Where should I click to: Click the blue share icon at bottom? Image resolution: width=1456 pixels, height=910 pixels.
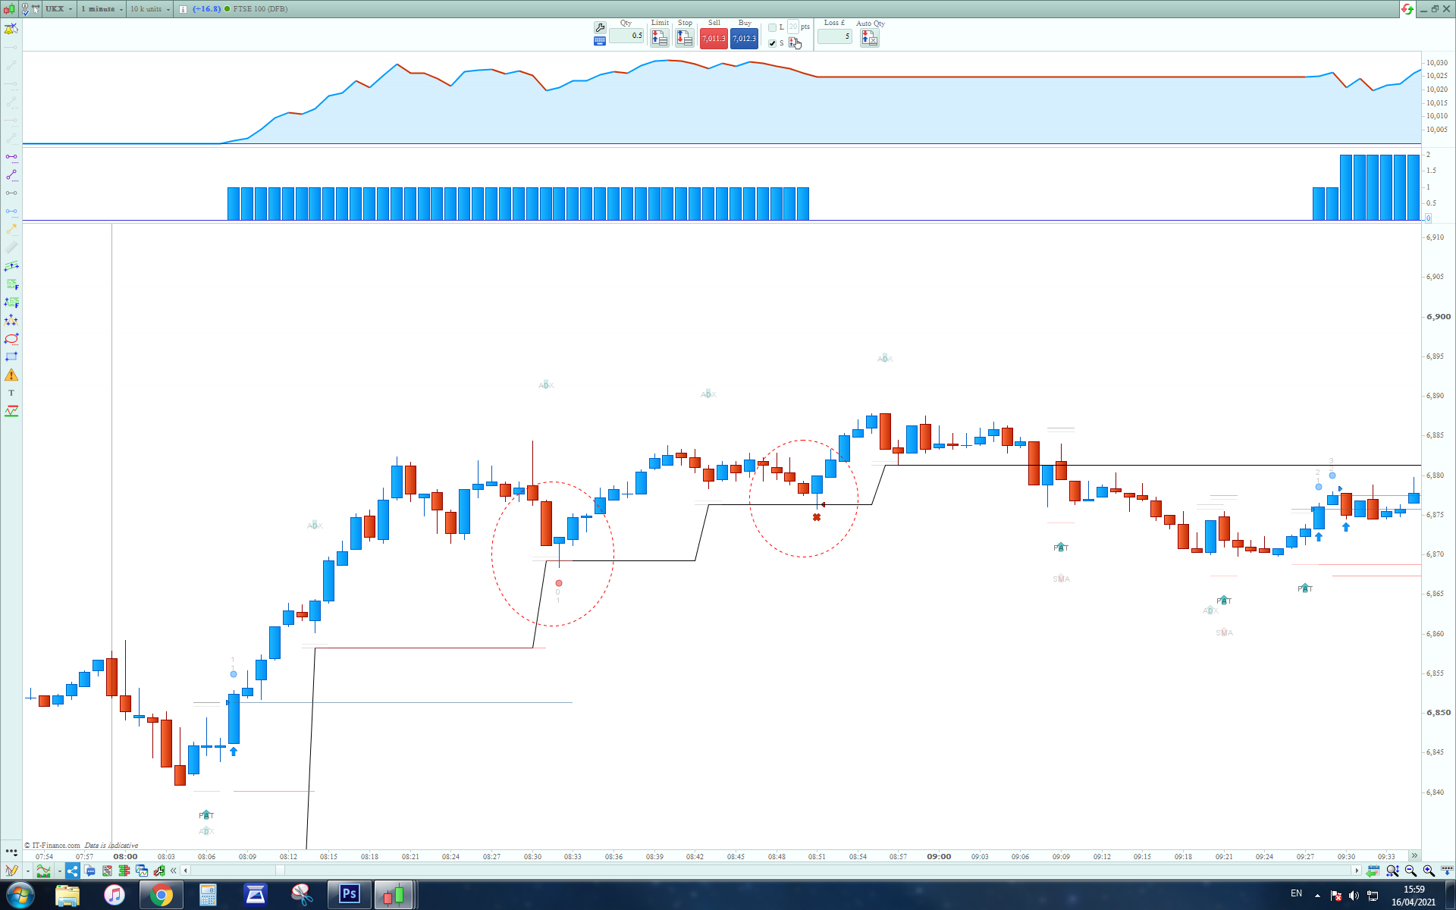(x=72, y=871)
